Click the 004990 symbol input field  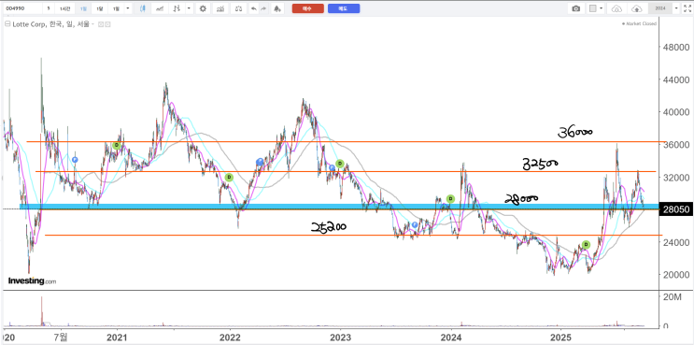(22, 8)
